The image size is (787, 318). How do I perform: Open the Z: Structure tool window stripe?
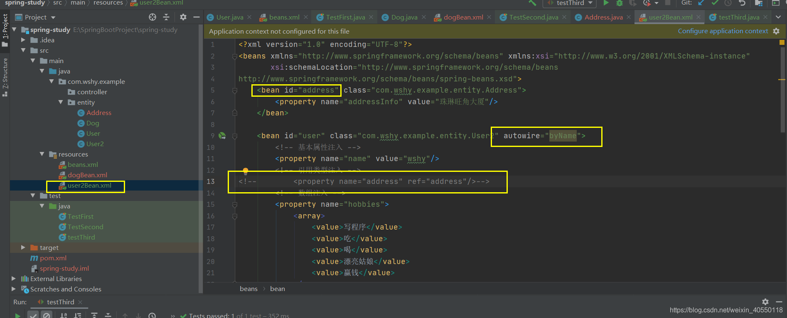(5, 77)
